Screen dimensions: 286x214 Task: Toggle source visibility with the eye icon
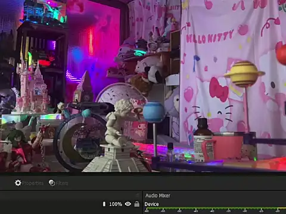(x=128, y=204)
